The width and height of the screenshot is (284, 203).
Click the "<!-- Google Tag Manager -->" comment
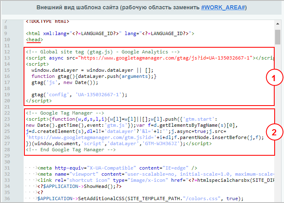tap(65, 113)
